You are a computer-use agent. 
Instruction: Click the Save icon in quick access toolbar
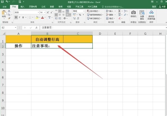click(x=2, y=2)
